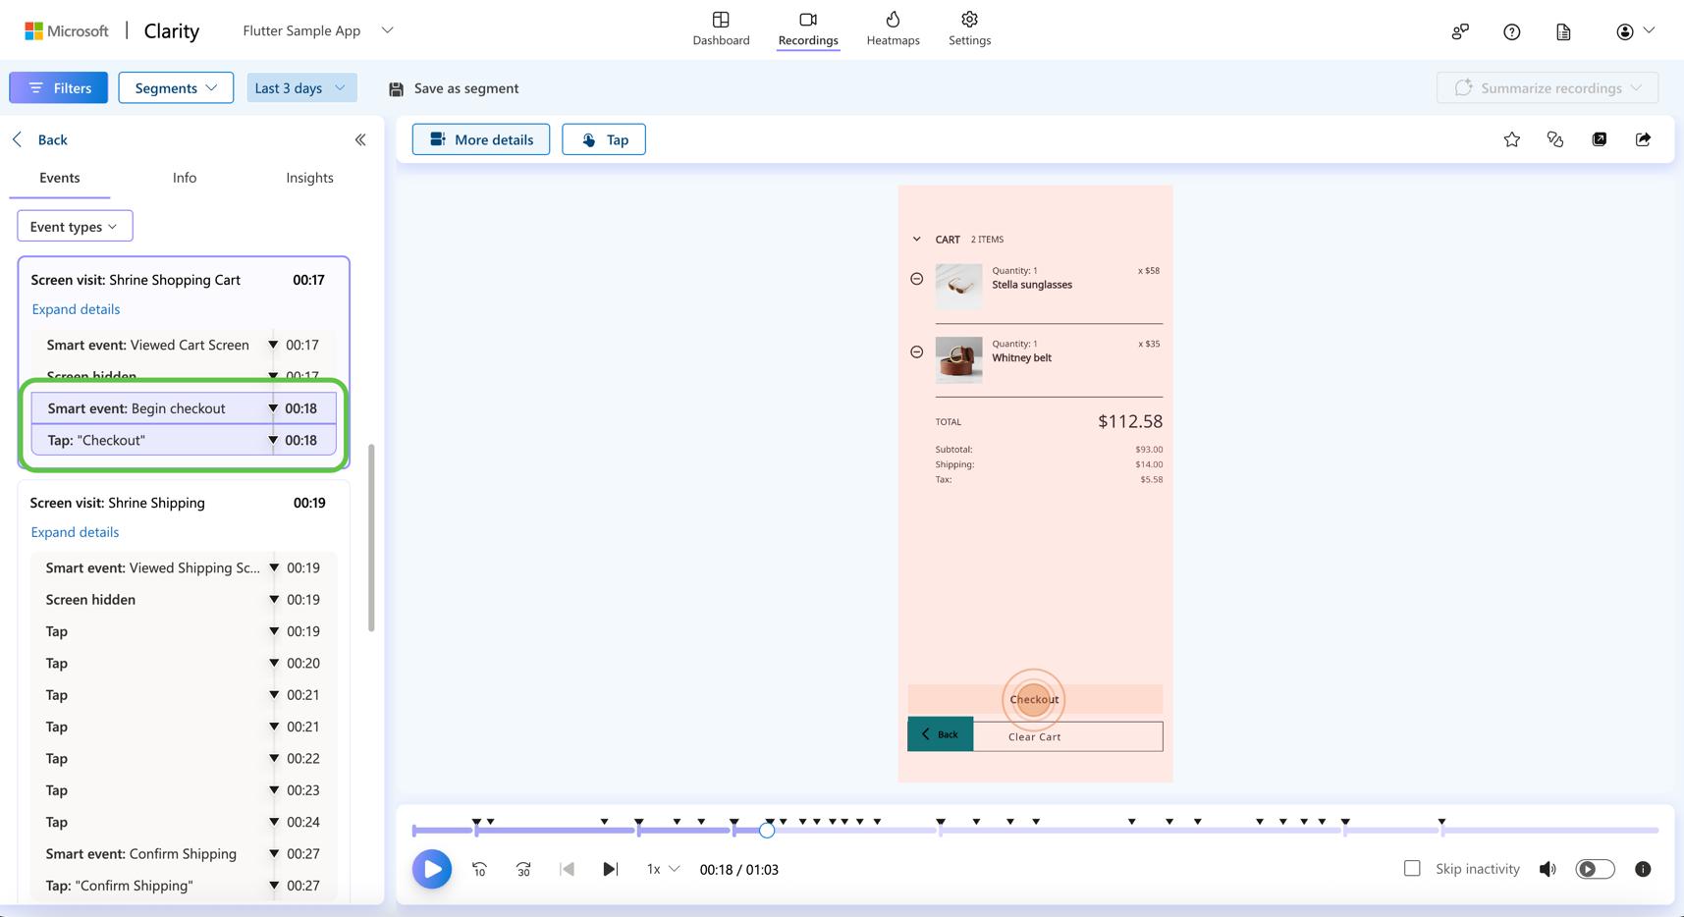
Task: Mark this recording as favorite with the star
Action: [1512, 139]
